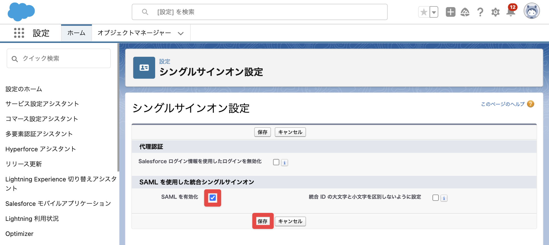Open the このページのヘルプ link
The width and height of the screenshot is (549, 245).
click(503, 104)
